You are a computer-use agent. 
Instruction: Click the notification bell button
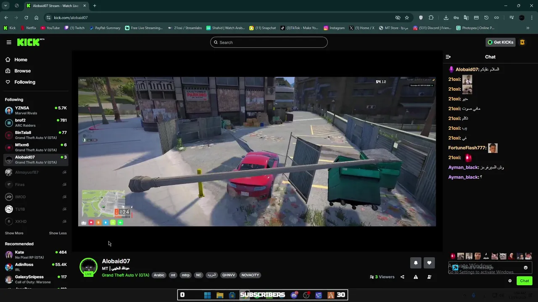(416, 263)
